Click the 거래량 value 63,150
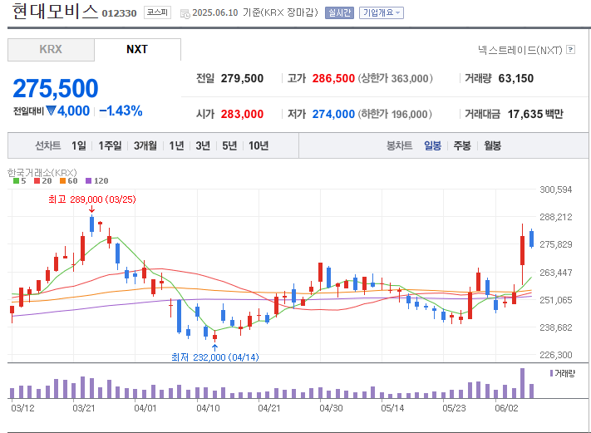 point(515,78)
